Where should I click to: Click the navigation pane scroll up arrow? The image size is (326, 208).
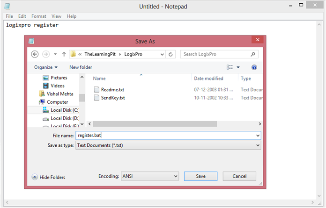click(x=82, y=77)
